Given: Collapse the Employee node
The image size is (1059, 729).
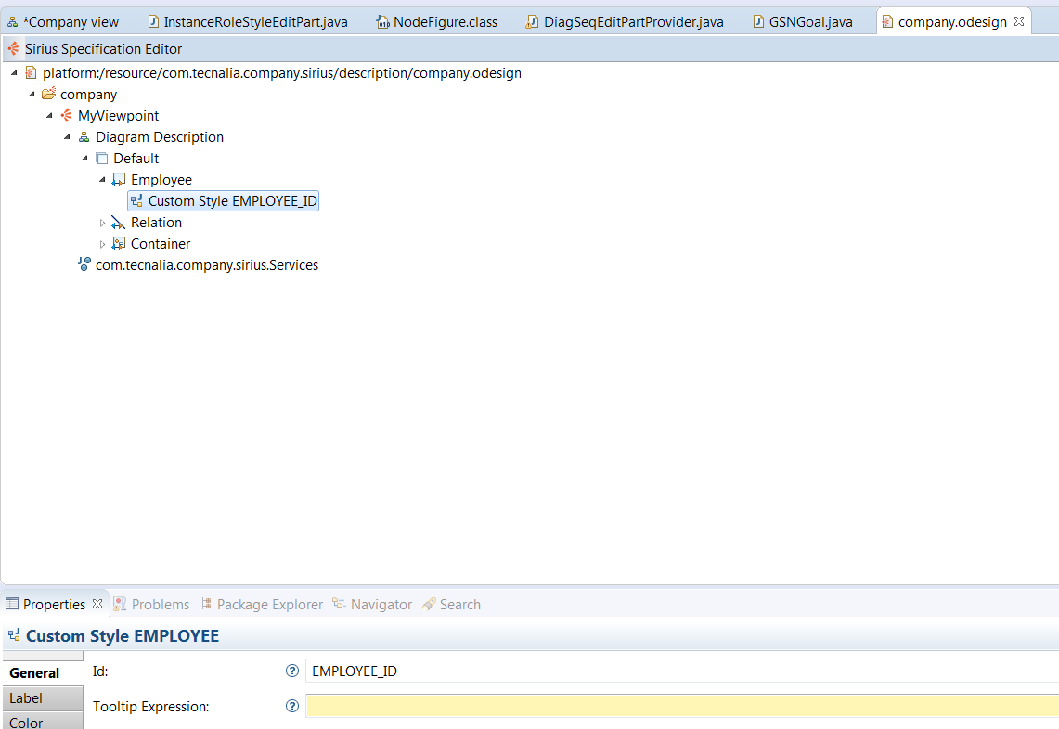Looking at the screenshot, I should click(102, 180).
